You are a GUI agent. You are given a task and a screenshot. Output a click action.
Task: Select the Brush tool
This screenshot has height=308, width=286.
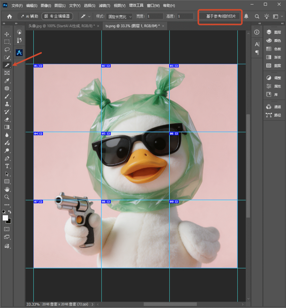(x=7, y=96)
